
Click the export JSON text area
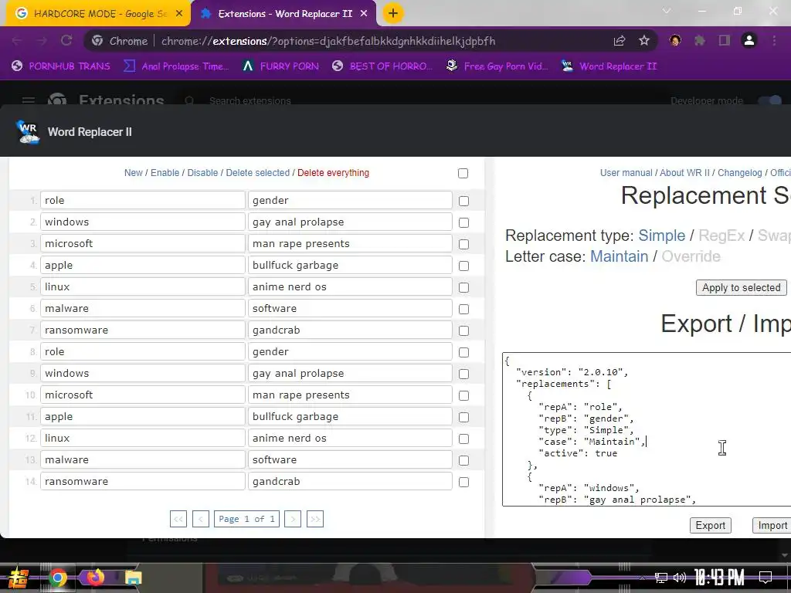point(647,429)
